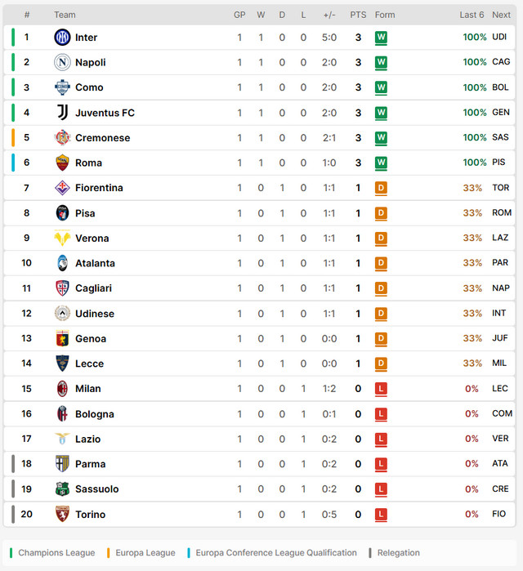Click the Juventus FC crest icon
Image resolution: width=523 pixels, height=571 pixels.
(63, 113)
